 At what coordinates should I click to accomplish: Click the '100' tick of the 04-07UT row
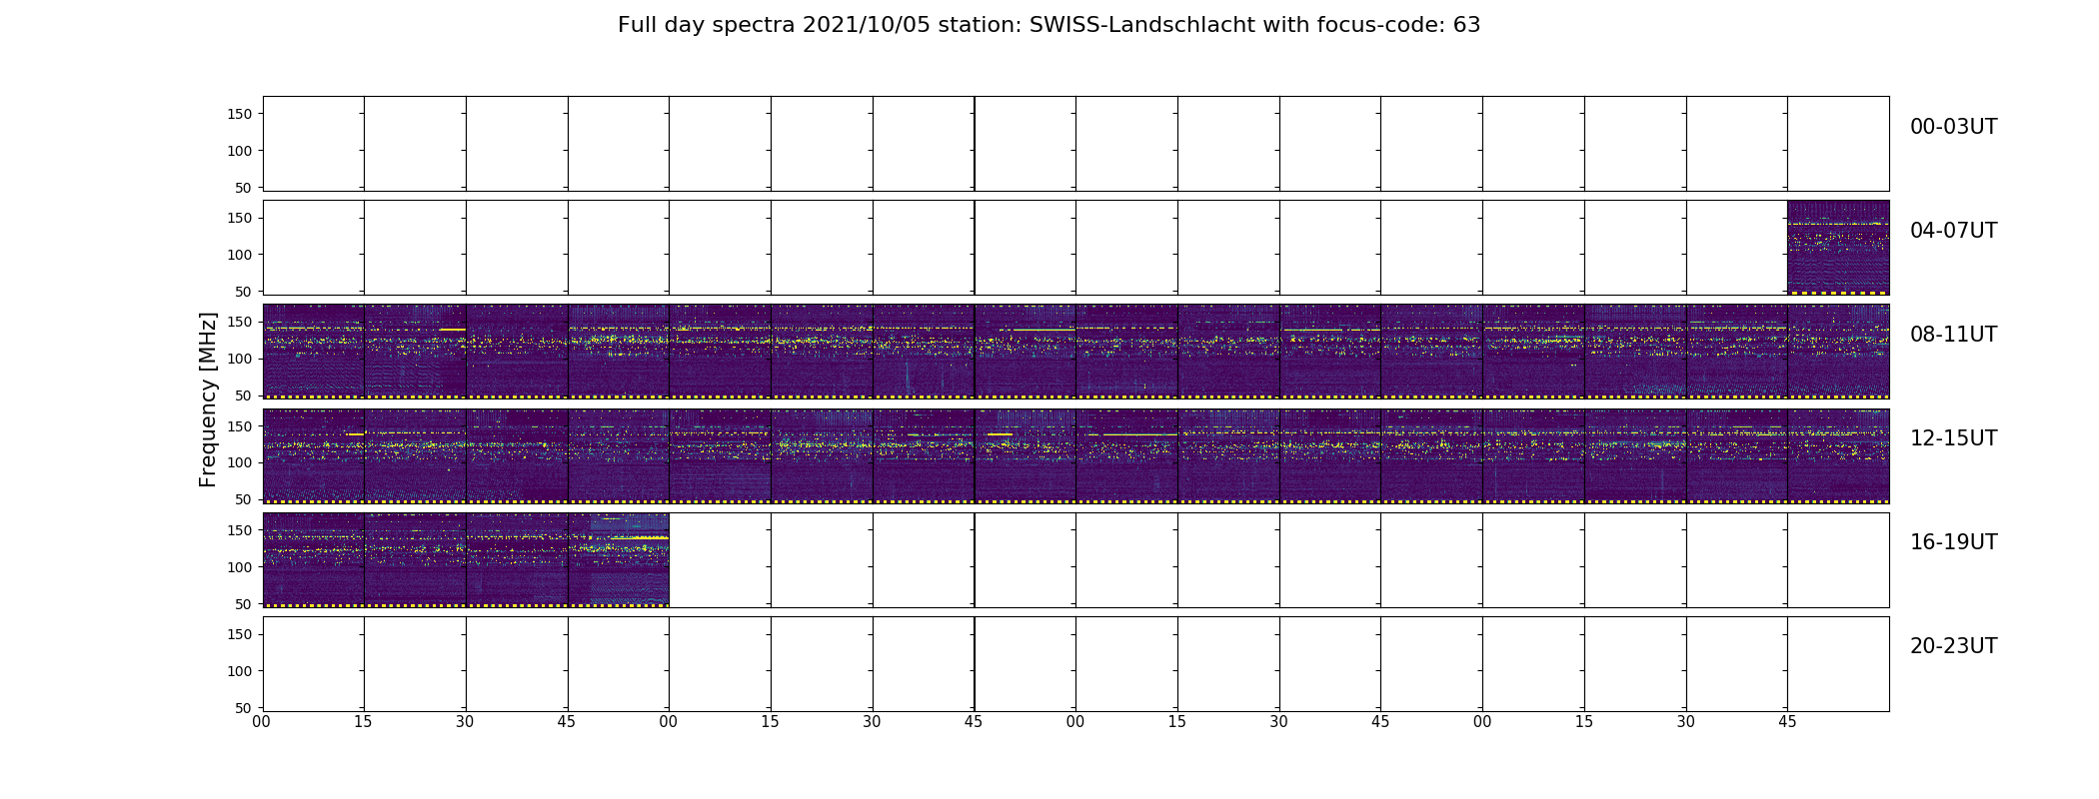240,255
